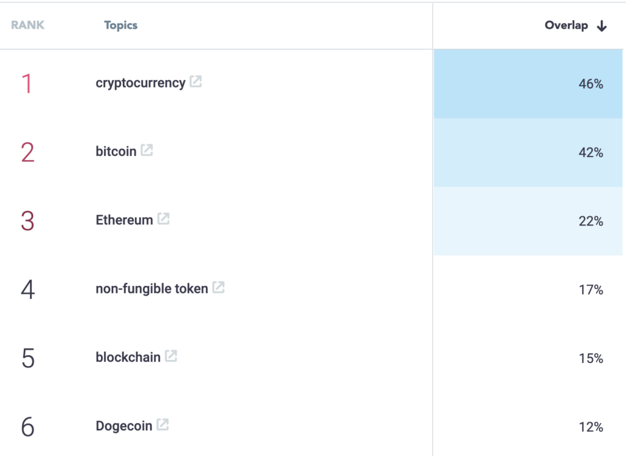The width and height of the screenshot is (626, 456).
Task: Click the RANK column header
Action: [x=28, y=26]
